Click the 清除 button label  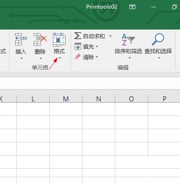pos(88,57)
